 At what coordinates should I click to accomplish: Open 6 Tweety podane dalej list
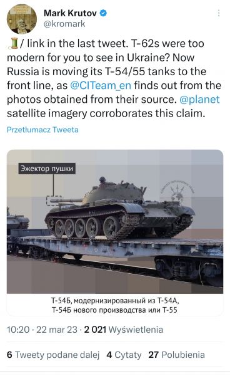pos(53,355)
